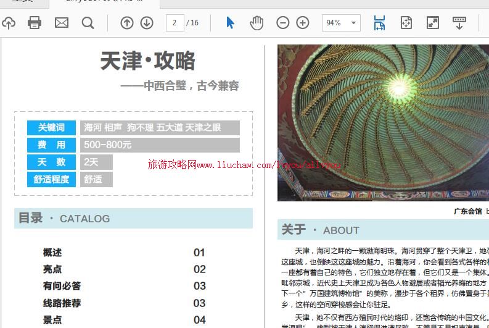Open the search magnifier tool
The height and width of the screenshot is (328, 489).
(88, 23)
